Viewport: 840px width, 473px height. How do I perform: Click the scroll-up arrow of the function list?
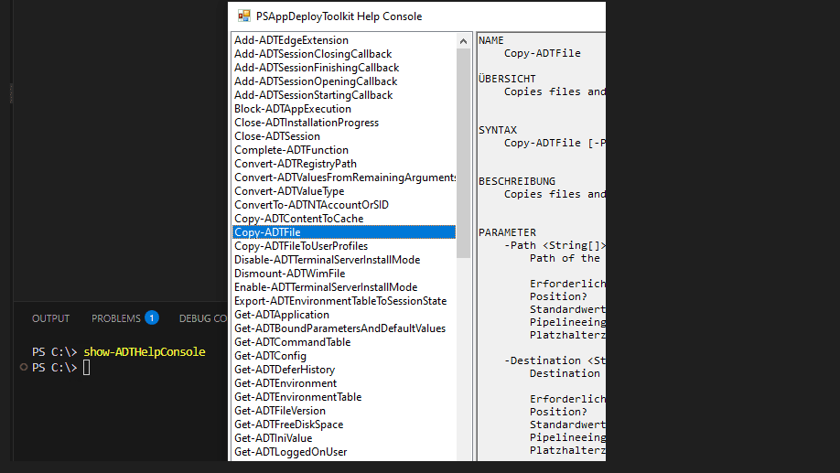point(463,41)
